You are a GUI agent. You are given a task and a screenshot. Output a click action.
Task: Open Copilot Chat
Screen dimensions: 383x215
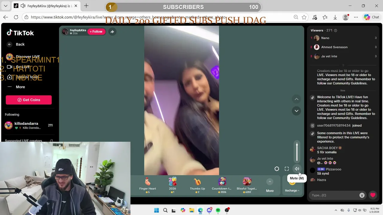click(371, 17)
